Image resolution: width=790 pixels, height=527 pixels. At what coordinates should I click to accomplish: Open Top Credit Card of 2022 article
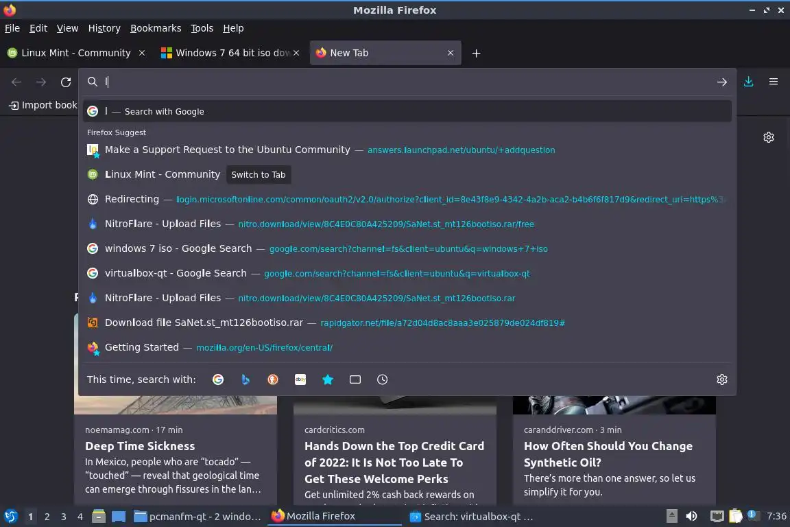point(394,462)
